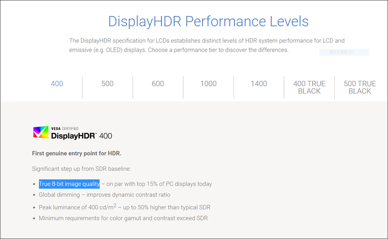Click the DisplayHDR Performance Levels heading
The height and width of the screenshot is (239, 388).
click(x=209, y=21)
